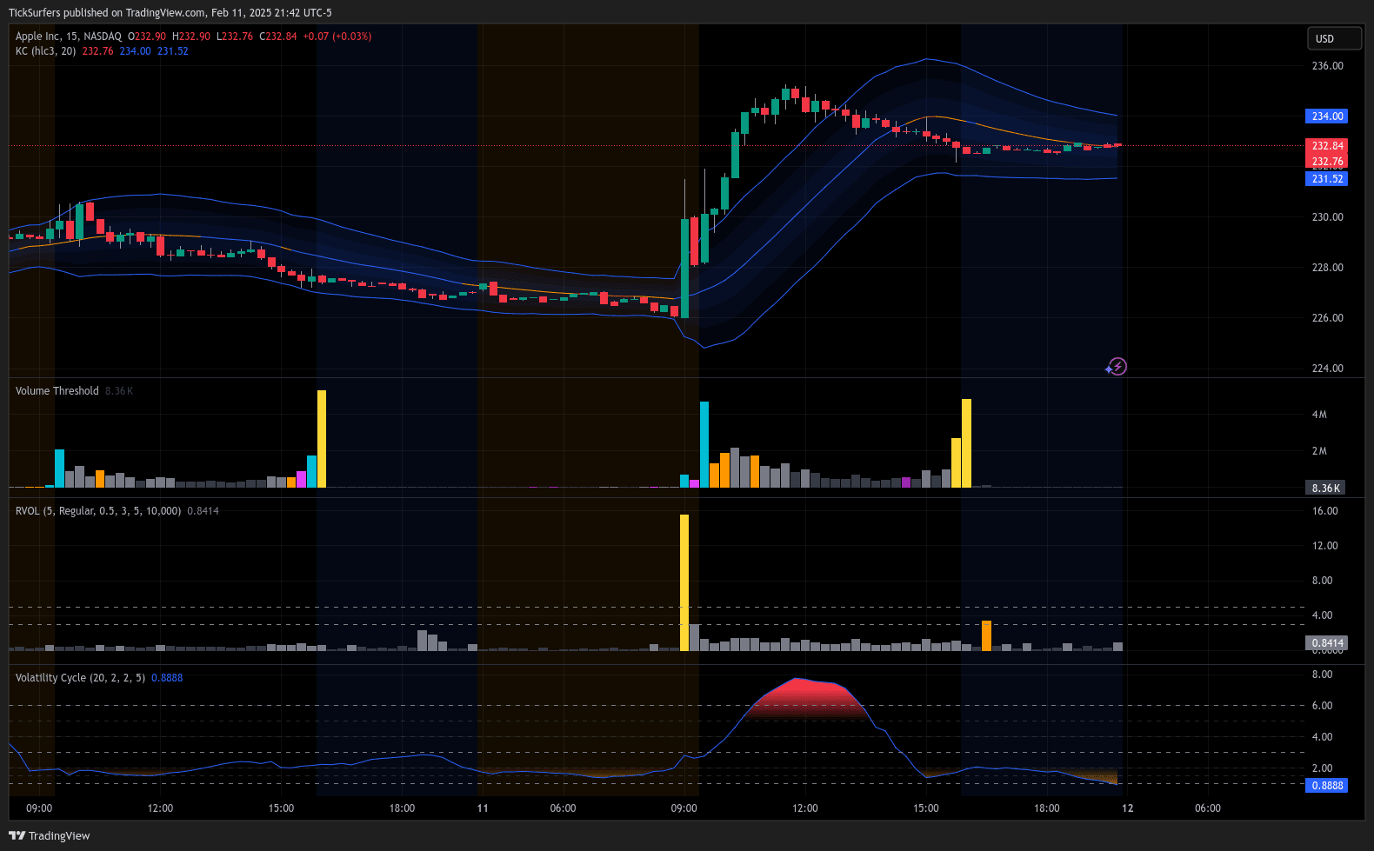This screenshot has width=1374, height=851.
Task: Click the 06:00 label right of date 12
Action: click(x=1208, y=808)
